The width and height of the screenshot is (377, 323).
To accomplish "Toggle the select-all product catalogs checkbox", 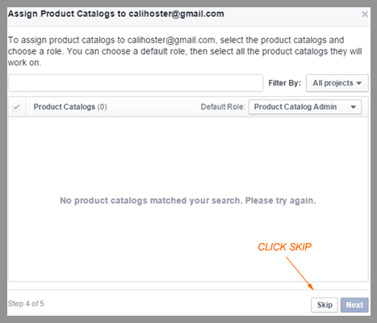I will [17, 107].
